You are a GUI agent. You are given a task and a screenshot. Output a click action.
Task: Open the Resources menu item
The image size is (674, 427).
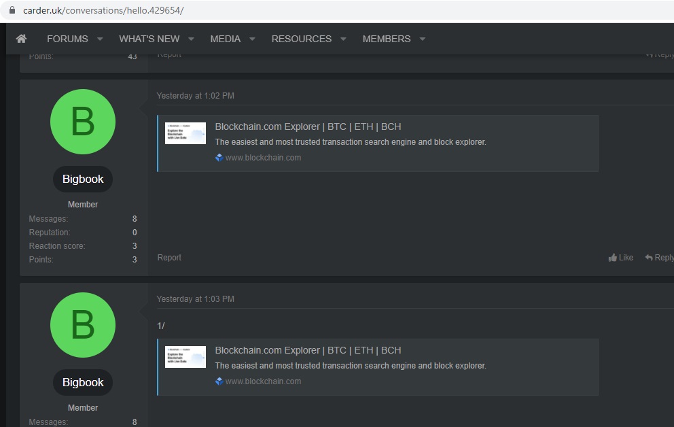[301, 39]
